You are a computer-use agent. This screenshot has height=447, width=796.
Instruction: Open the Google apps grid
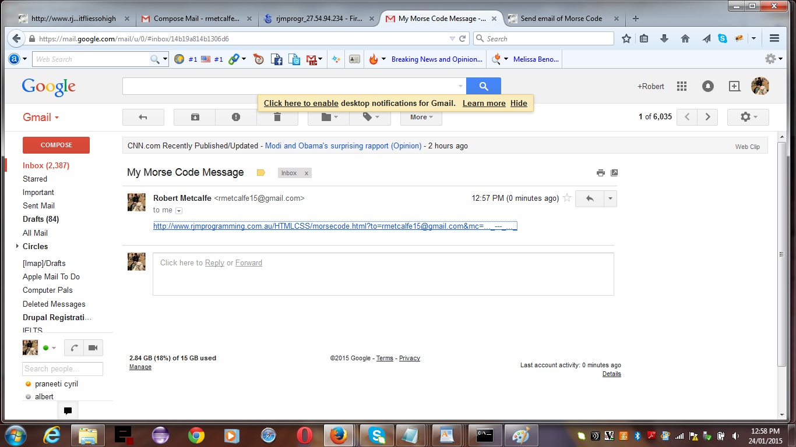pos(682,86)
